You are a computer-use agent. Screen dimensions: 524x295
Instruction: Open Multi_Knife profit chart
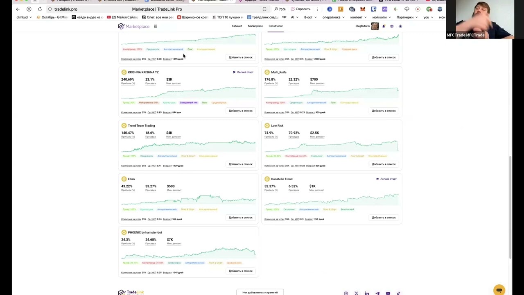coord(332,92)
